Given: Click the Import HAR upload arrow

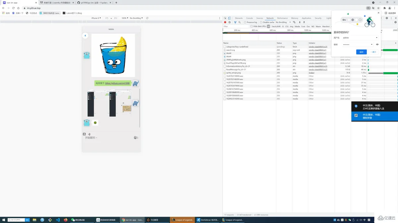Looking at the screenshot, I should click(300, 22).
